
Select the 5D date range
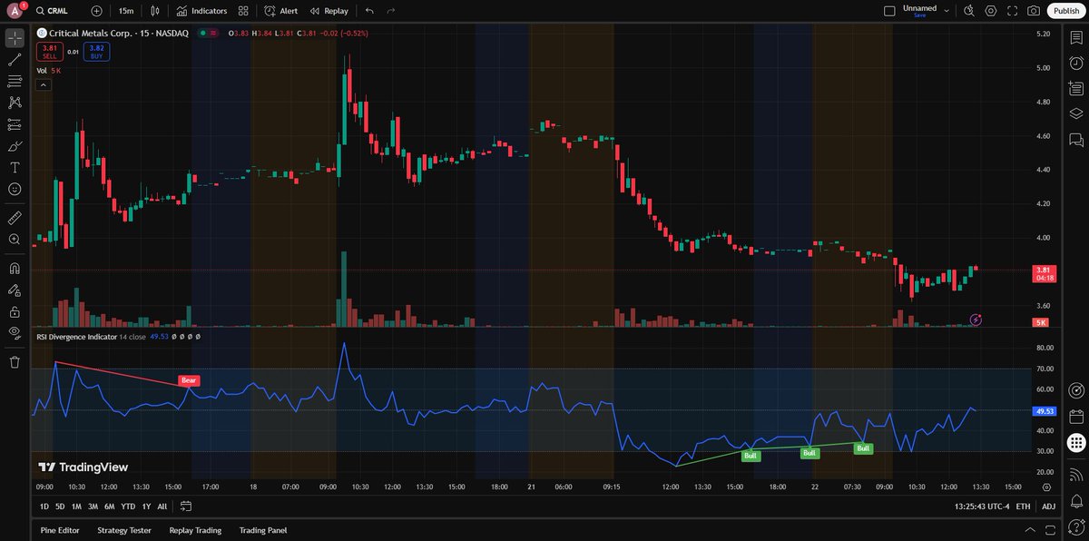pos(60,507)
